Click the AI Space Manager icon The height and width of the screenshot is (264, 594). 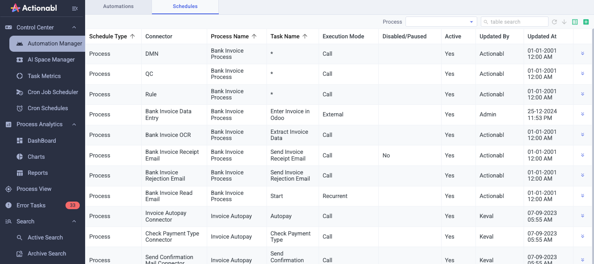pos(20,60)
